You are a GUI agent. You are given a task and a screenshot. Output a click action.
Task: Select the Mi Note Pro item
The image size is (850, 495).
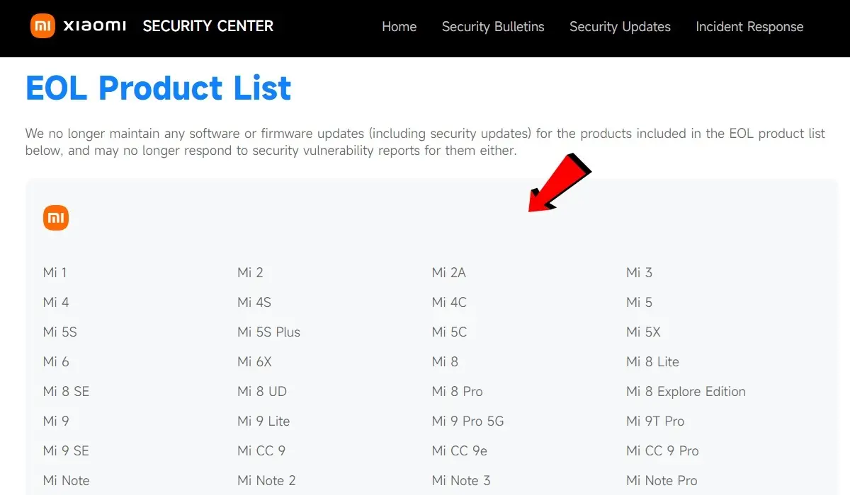click(662, 480)
